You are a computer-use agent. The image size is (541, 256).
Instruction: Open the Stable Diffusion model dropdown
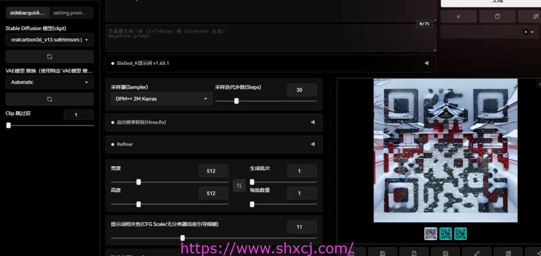49,40
